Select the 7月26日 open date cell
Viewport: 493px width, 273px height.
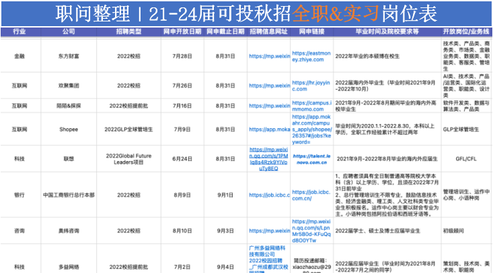coord(182,86)
